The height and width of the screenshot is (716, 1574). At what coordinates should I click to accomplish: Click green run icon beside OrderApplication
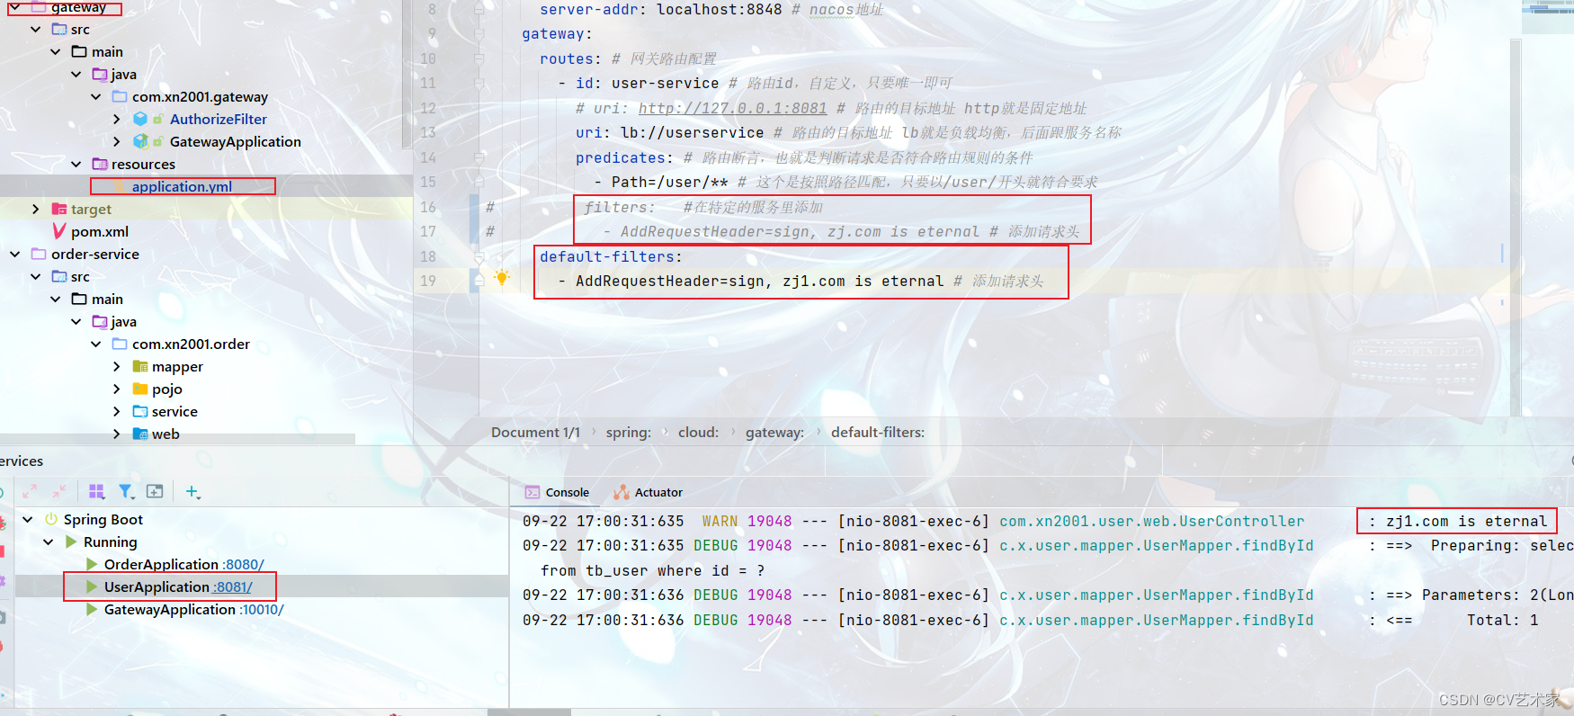pyautogui.click(x=92, y=564)
